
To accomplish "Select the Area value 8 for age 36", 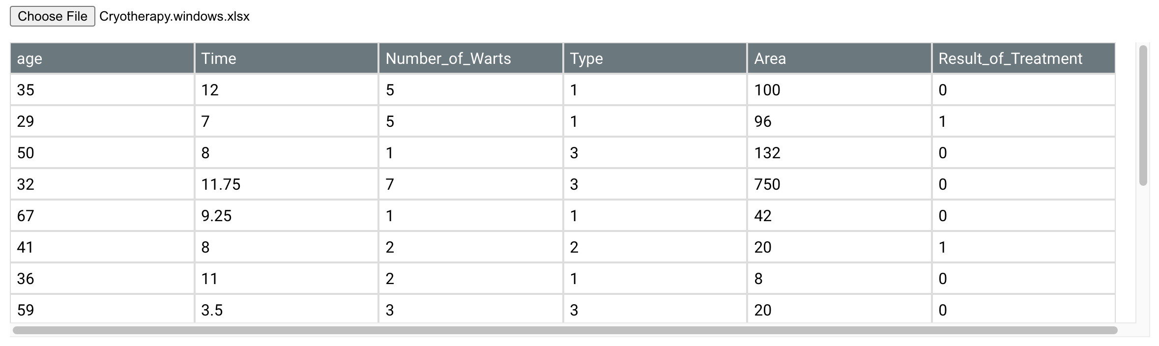I will pyautogui.click(x=836, y=279).
